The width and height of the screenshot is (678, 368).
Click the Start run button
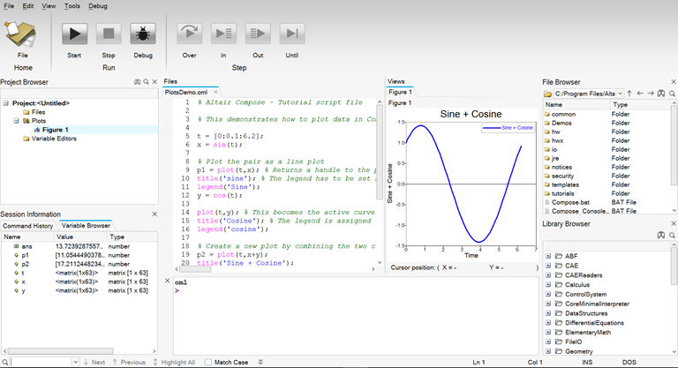point(74,34)
